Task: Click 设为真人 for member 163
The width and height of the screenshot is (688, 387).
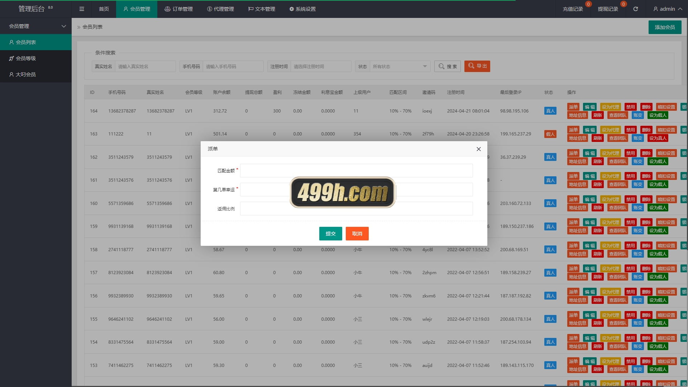Action: (x=658, y=138)
